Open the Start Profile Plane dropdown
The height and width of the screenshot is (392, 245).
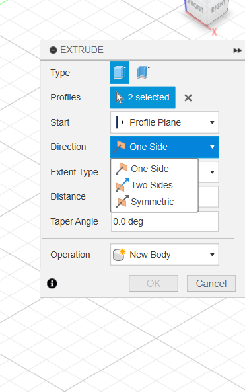click(x=164, y=122)
